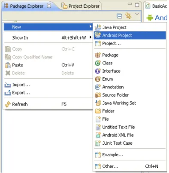
Task: Select Import... menu entry
Action: [48, 85]
